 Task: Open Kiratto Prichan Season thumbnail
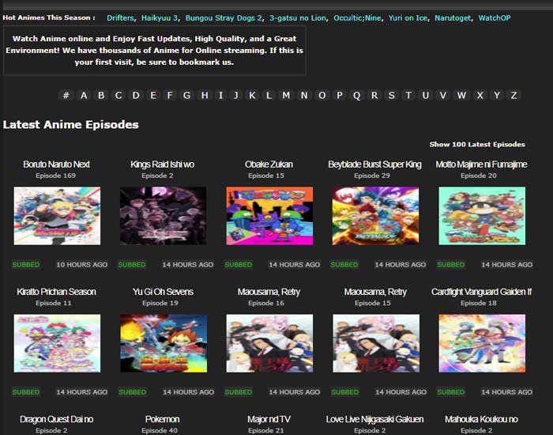57,343
